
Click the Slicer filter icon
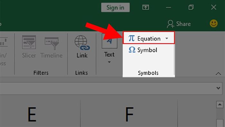pos(29,42)
